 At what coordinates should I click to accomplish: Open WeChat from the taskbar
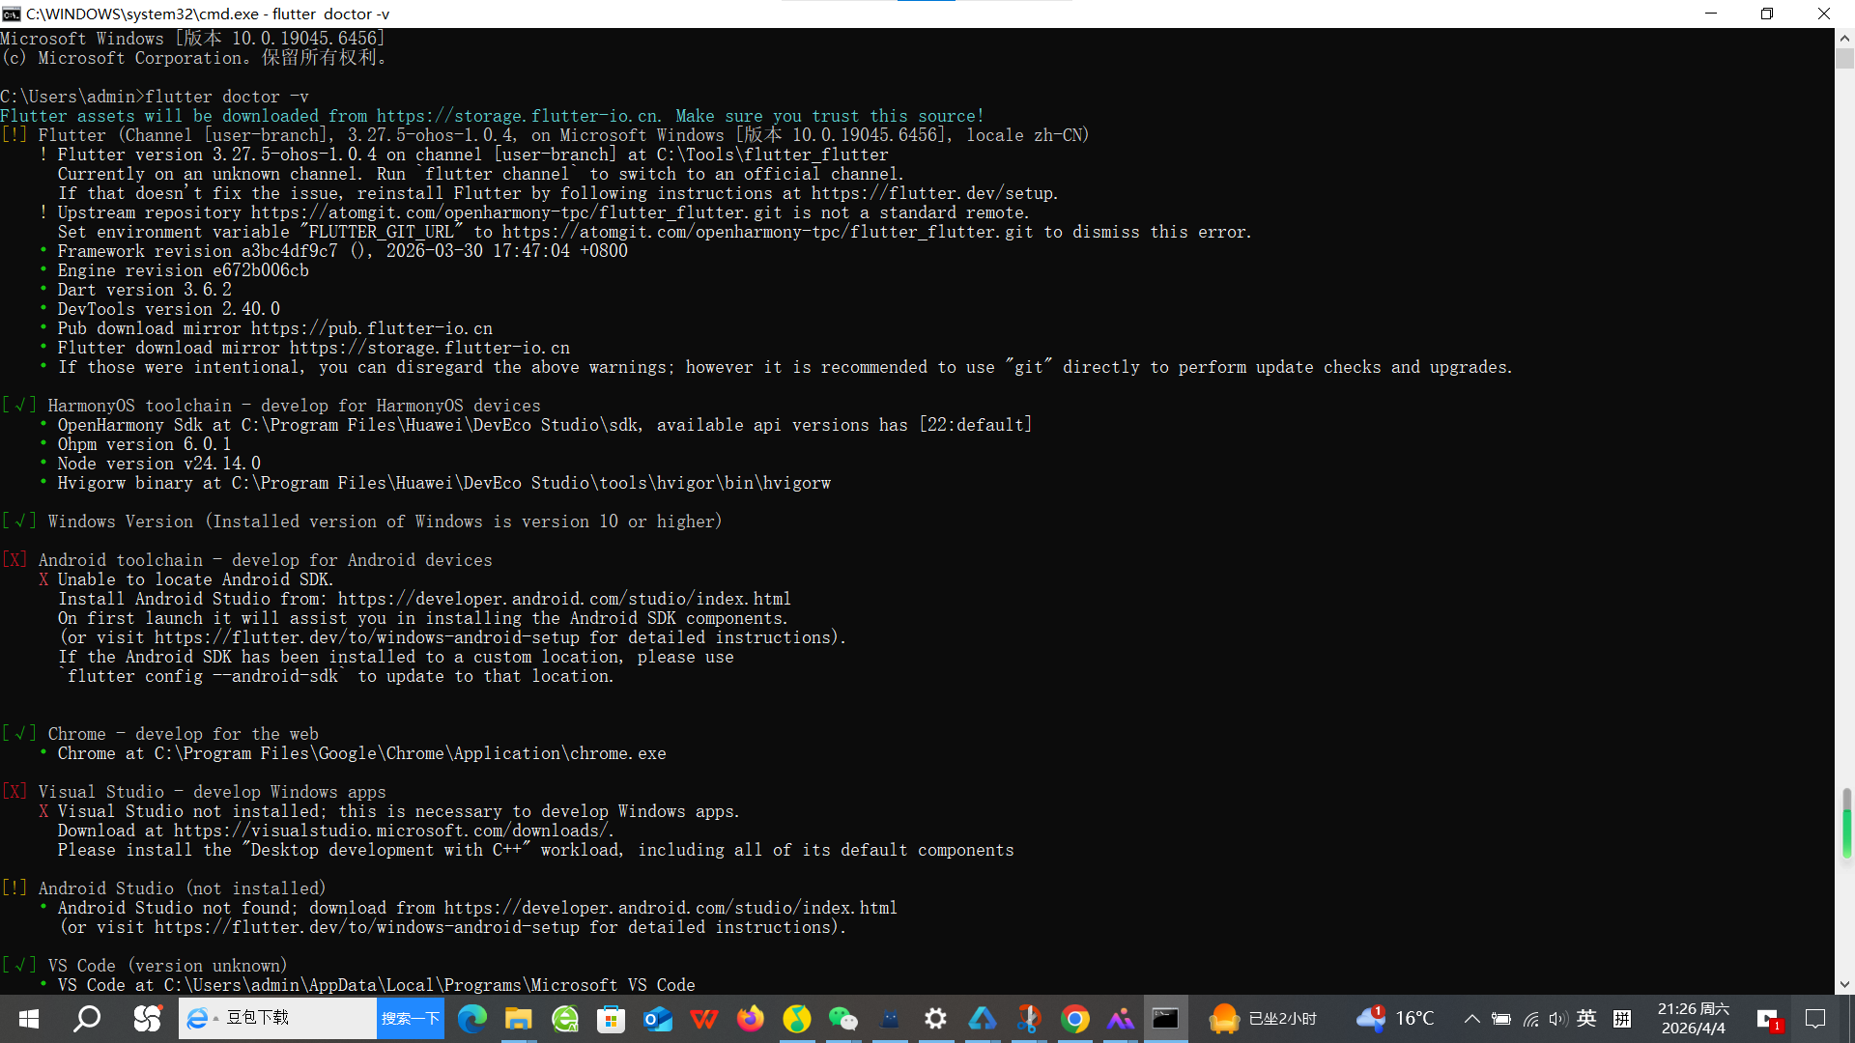coord(843,1018)
